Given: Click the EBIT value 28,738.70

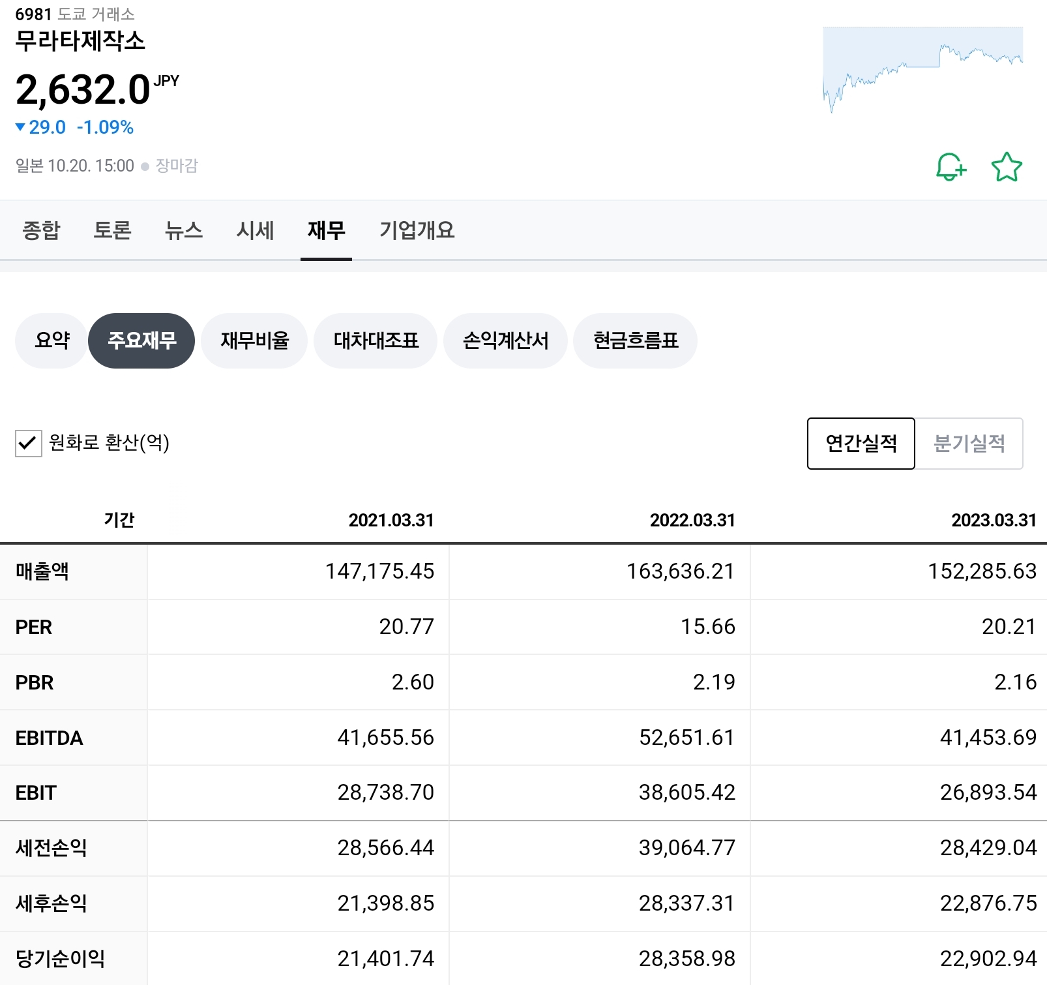Looking at the screenshot, I should [x=385, y=793].
